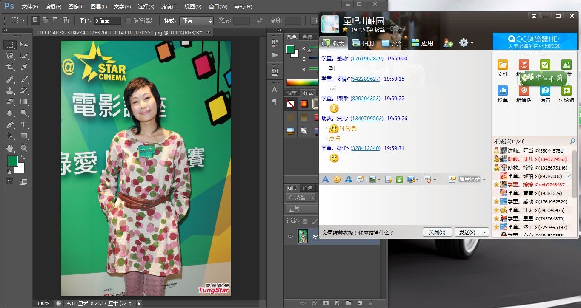This screenshot has width=581, height=308.
Task: Switch to the 相册 album tab
Action: [x=363, y=43]
